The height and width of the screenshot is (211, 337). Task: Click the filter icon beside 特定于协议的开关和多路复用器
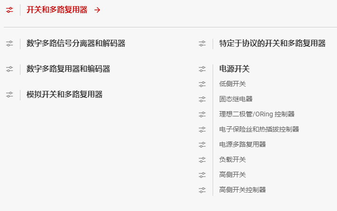pyautogui.click(x=203, y=44)
